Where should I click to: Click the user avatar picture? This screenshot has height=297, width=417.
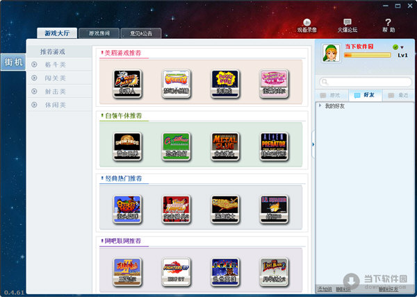click(331, 53)
